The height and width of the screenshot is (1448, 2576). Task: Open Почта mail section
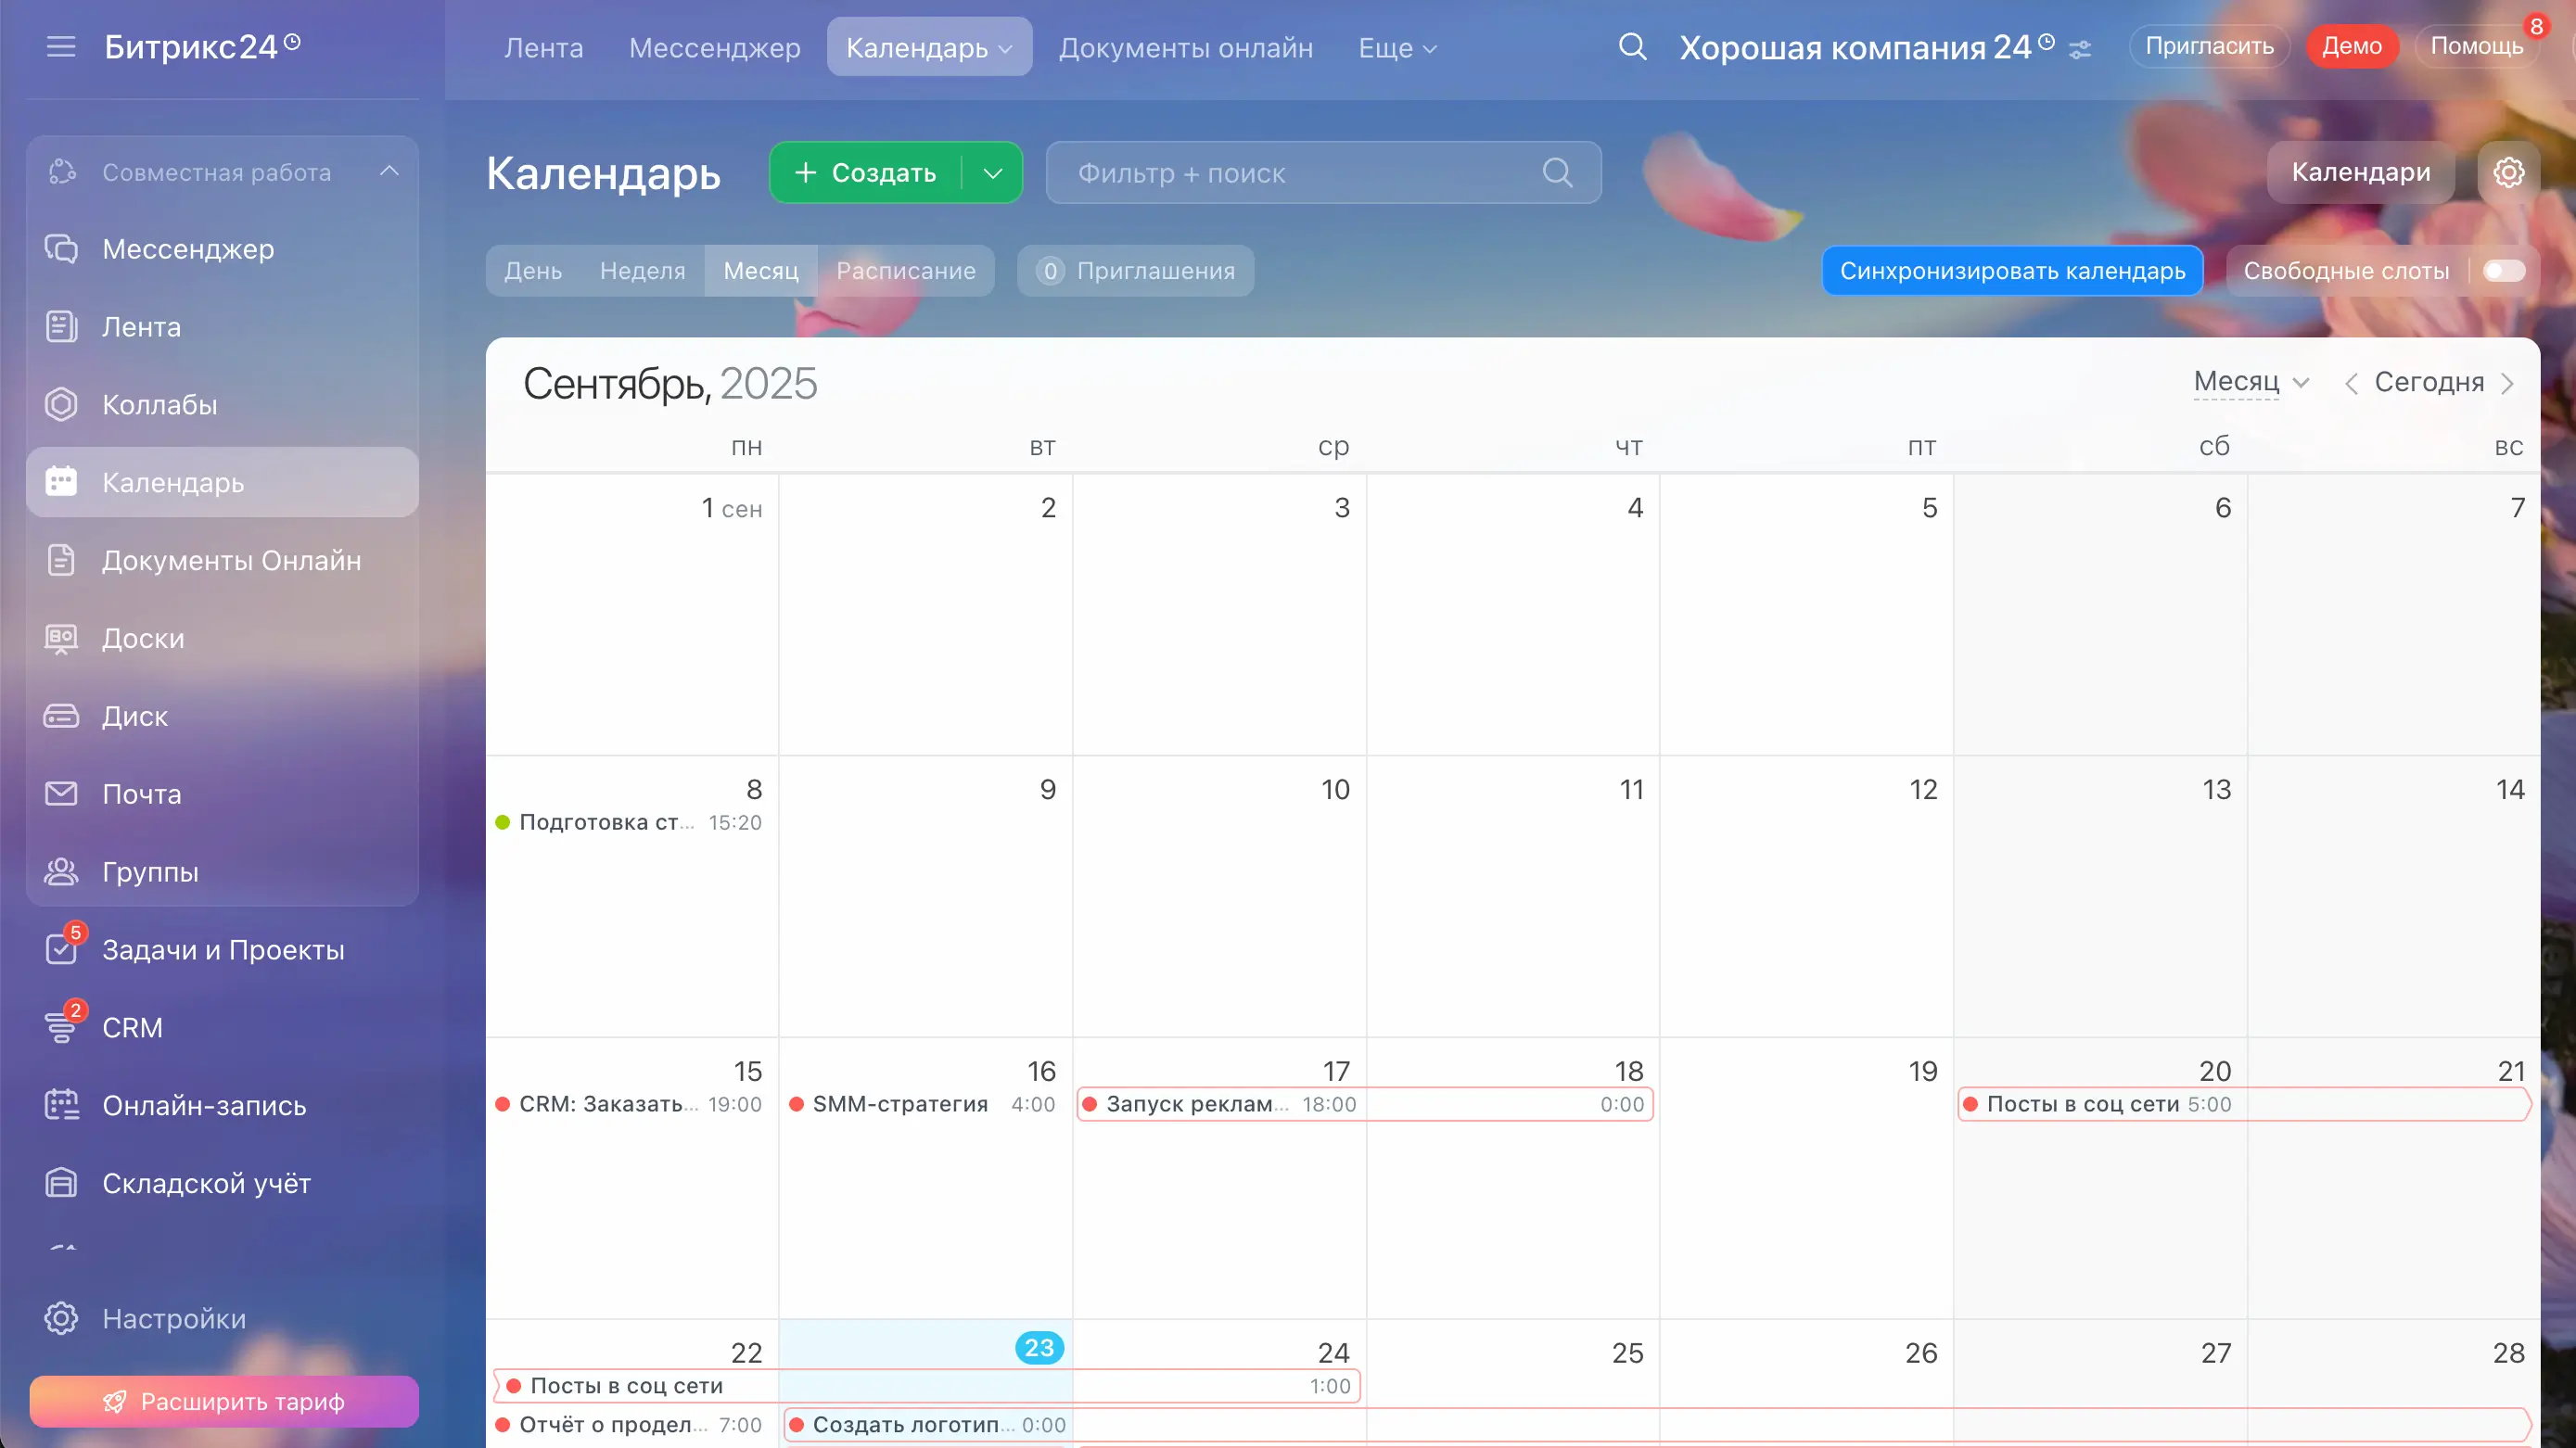141,794
